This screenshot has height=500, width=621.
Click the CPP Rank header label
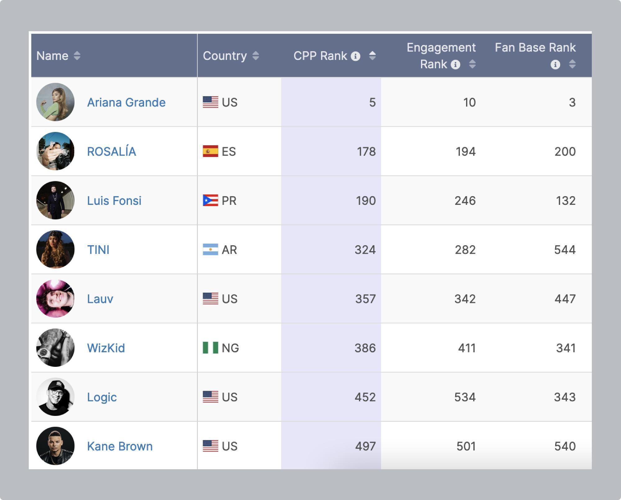coord(320,56)
